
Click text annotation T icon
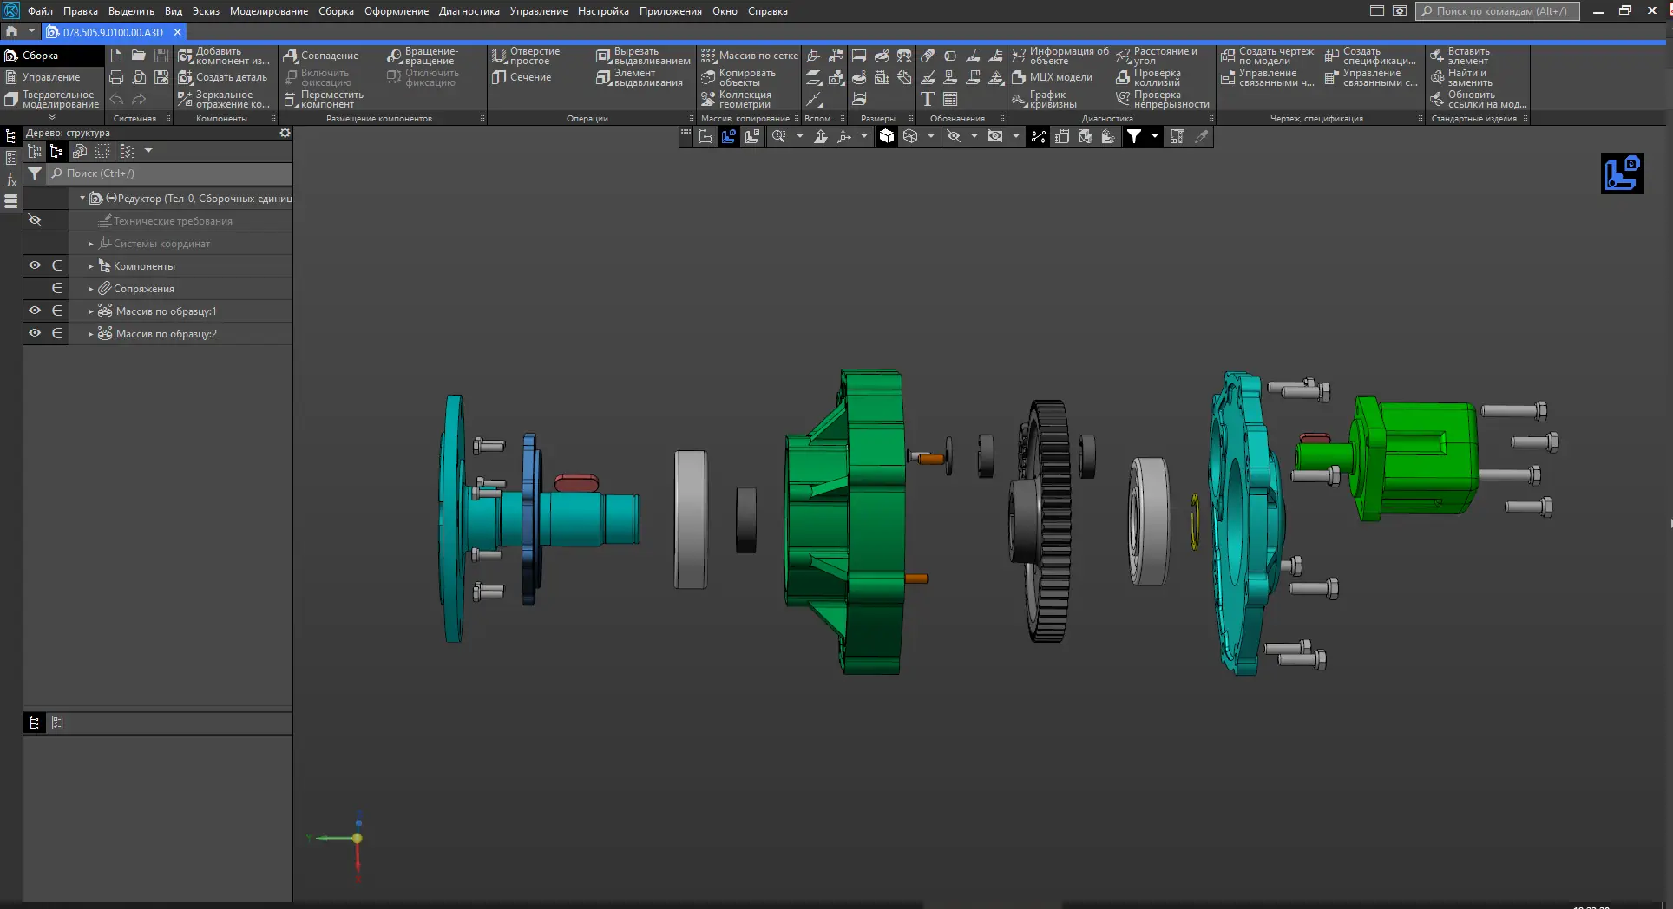(928, 99)
